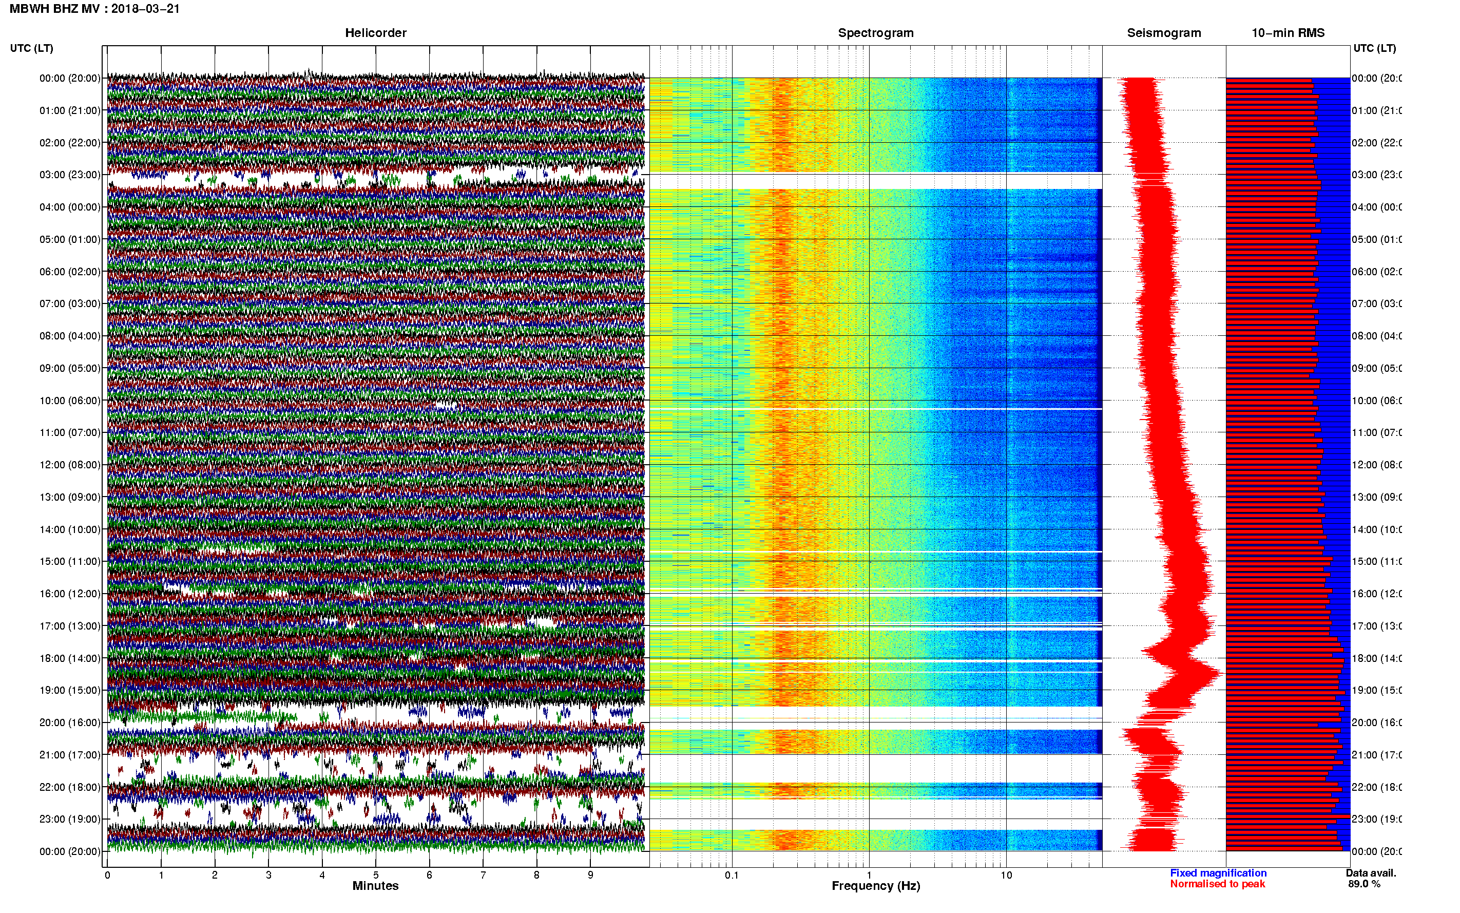
Task: Click the '21:00 (17:00)' left time label
Action: click(70, 755)
